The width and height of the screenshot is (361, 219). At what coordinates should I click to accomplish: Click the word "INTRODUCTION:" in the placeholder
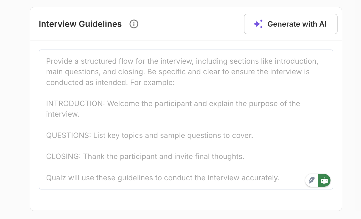pos(76,103)
